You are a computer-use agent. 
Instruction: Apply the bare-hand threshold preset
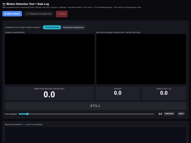169,114
